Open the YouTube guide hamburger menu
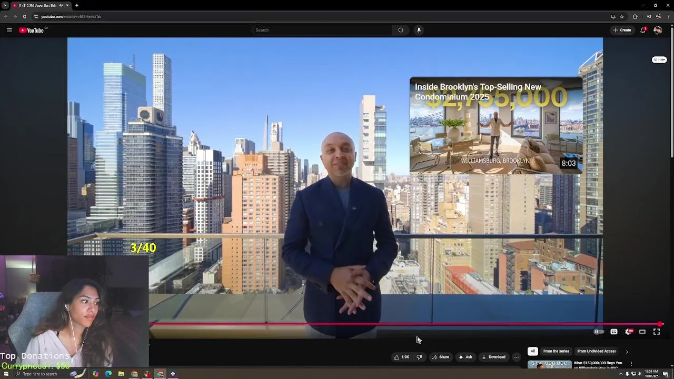This screenshot has width=674, height=379. coord(9,30)
